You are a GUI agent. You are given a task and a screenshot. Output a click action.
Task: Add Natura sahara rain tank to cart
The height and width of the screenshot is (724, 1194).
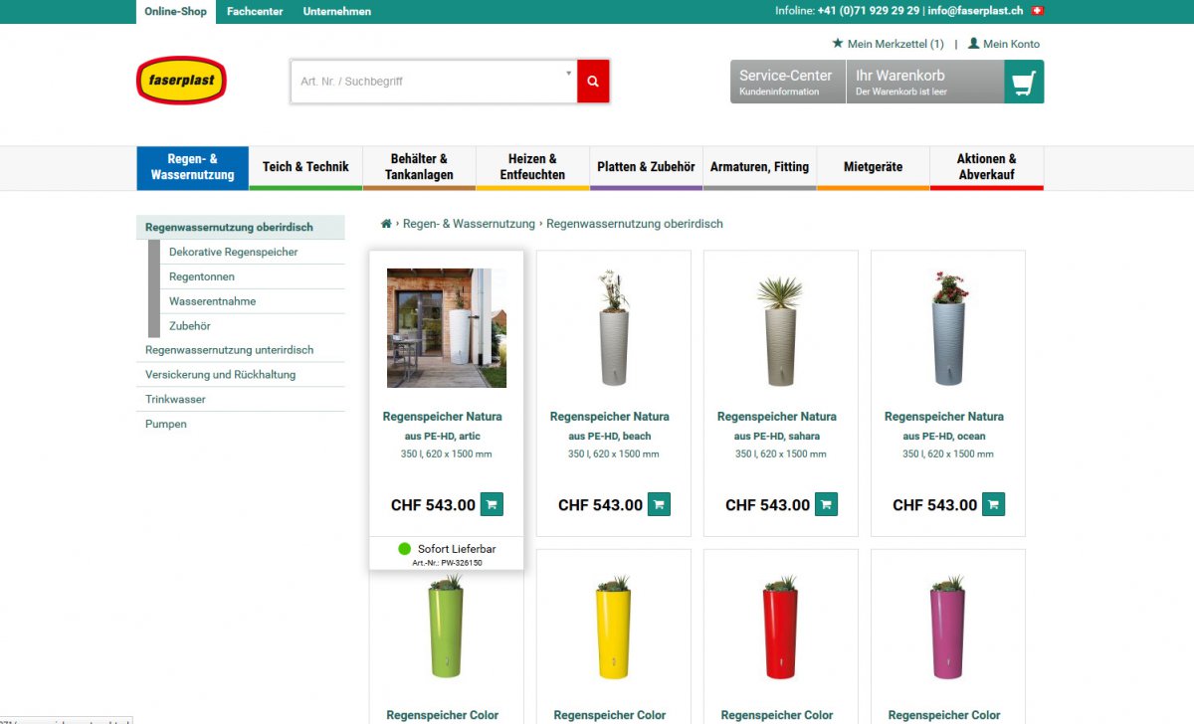[x=826, y=504]
